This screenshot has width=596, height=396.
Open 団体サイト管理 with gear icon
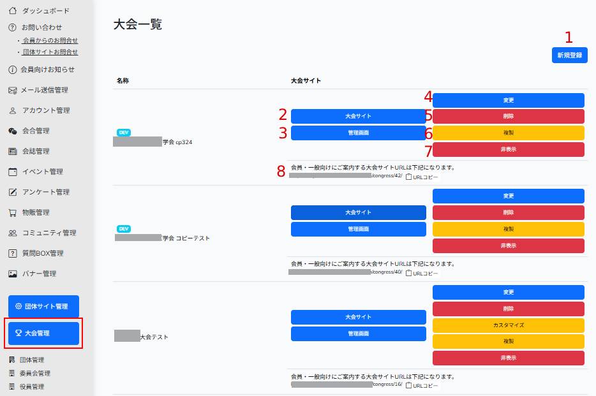(43, 306)
